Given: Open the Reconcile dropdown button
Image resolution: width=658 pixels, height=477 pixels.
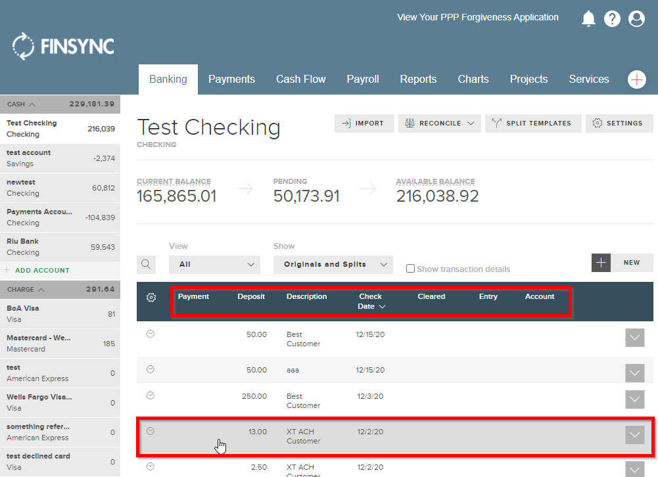Looking at the screenshot, I should (x=439, y=124).
